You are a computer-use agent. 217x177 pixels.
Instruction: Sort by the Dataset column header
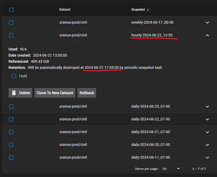(x=65, y=10)
